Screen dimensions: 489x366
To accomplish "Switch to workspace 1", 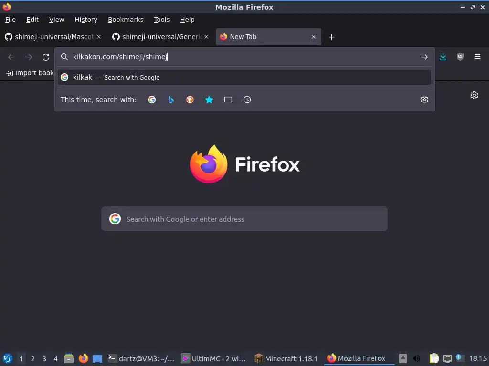I will pos(21,359).
